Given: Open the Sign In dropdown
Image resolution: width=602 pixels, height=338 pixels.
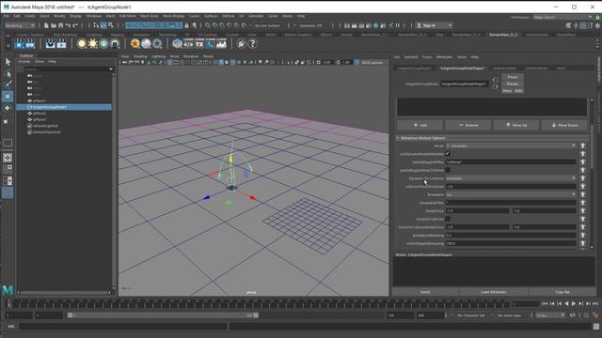Looking at the screenshot, I should (435, 25).
